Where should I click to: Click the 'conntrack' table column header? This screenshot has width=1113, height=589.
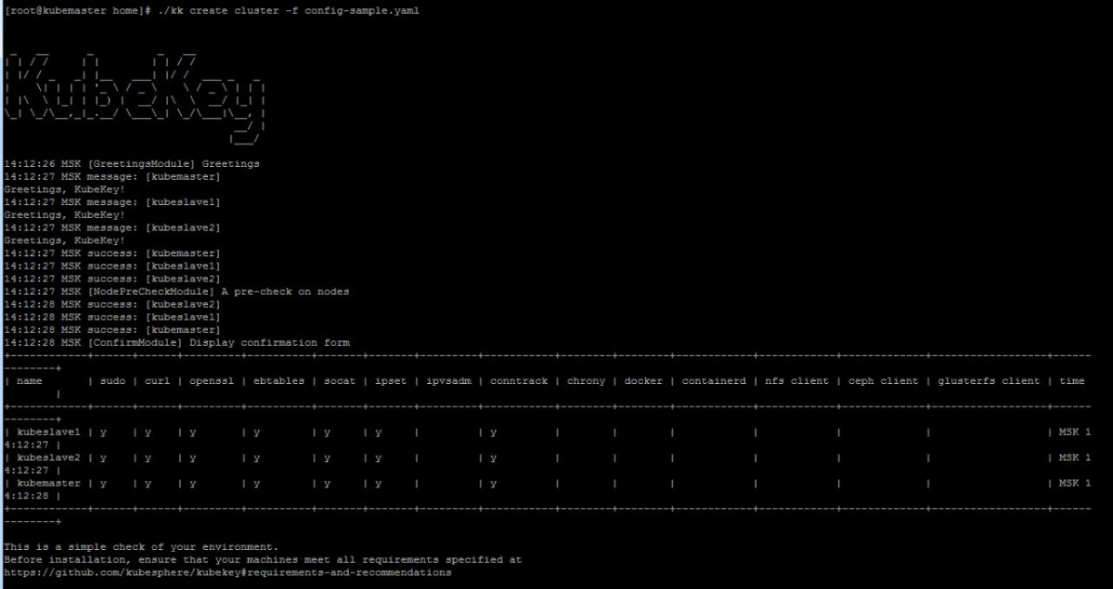[519, 381]
